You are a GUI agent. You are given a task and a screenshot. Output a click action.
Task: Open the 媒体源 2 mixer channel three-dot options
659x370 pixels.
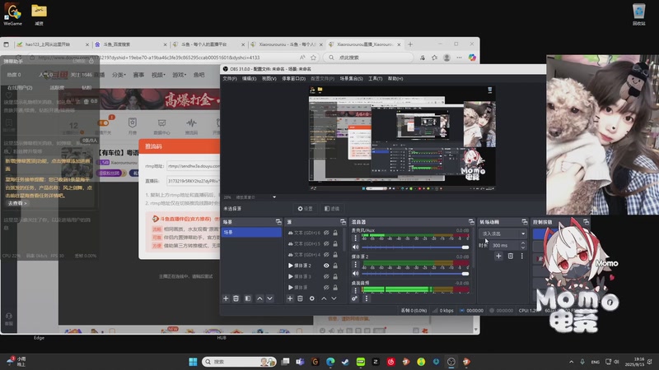[355, 265]
